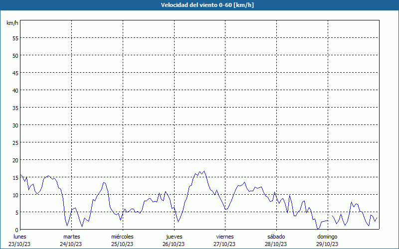399x249 pixels.
Task: Select the "miércoles" day label
Action: 122,237
